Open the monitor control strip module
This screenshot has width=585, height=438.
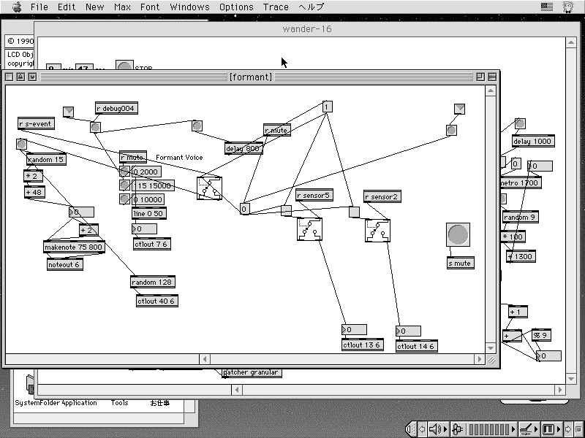point(551,429)
